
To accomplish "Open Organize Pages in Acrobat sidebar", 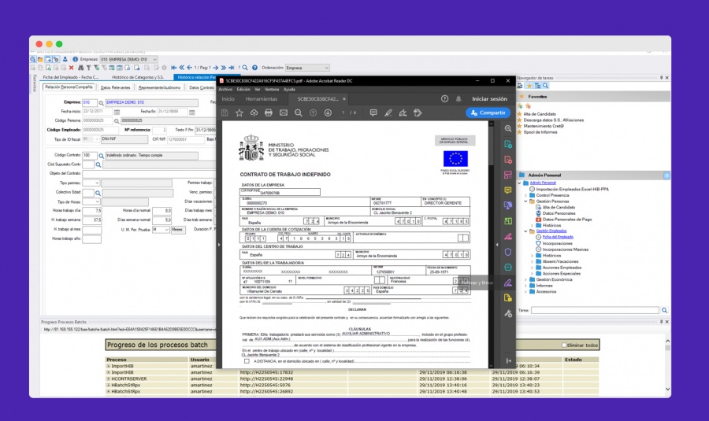I will (x=508, y=175).
